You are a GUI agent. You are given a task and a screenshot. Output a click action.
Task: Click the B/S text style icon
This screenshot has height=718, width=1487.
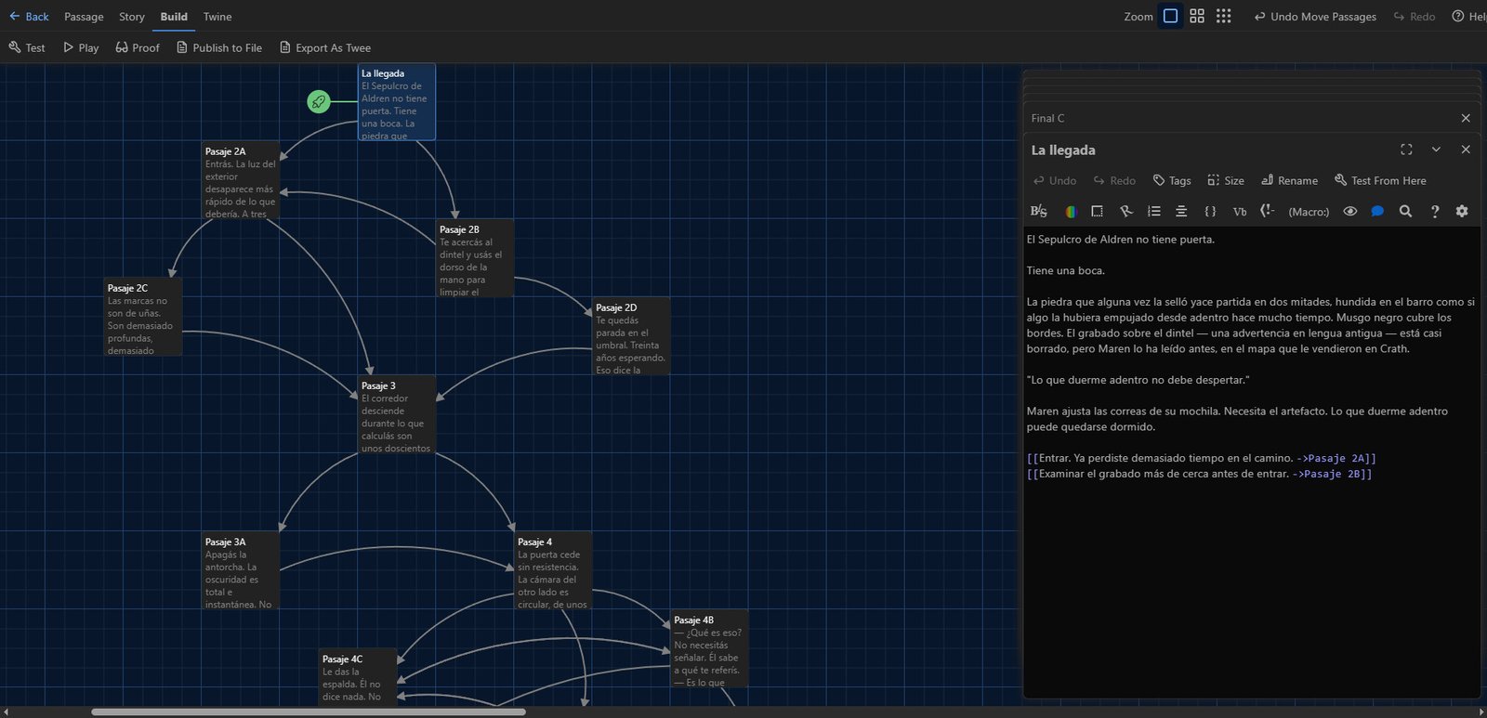pos(1039,212)
